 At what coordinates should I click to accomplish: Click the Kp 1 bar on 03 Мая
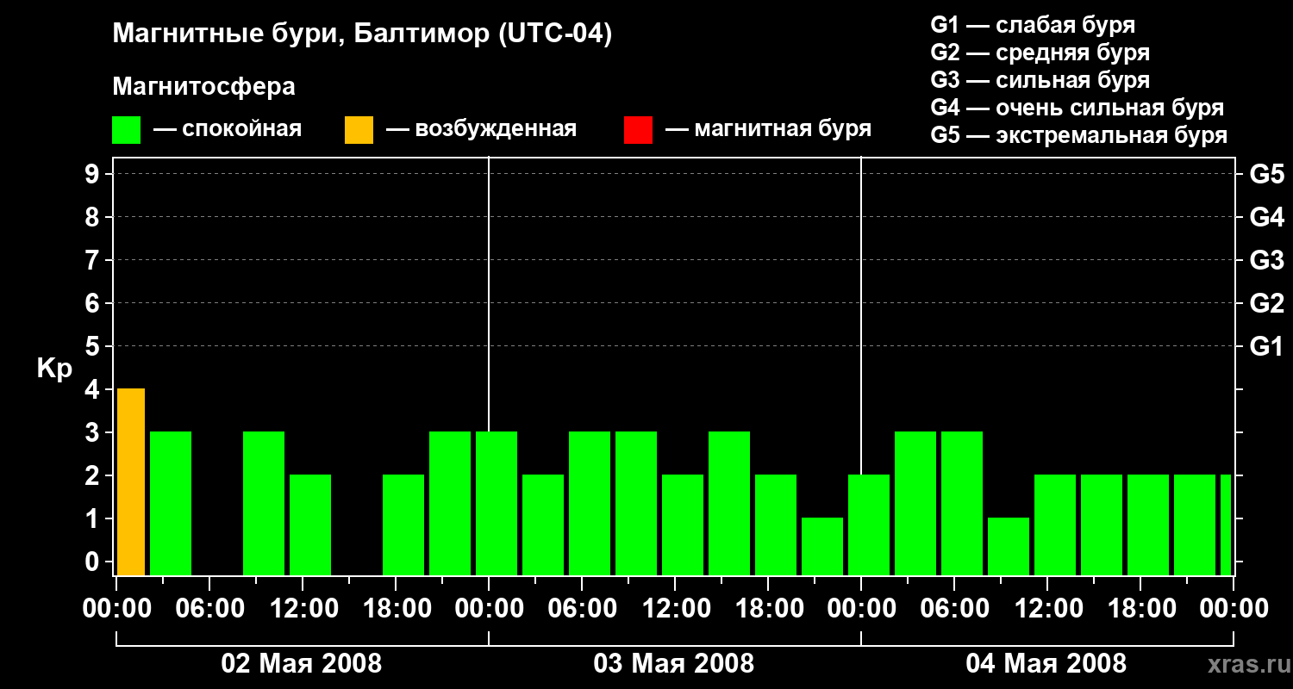click(x=822, y=547)
